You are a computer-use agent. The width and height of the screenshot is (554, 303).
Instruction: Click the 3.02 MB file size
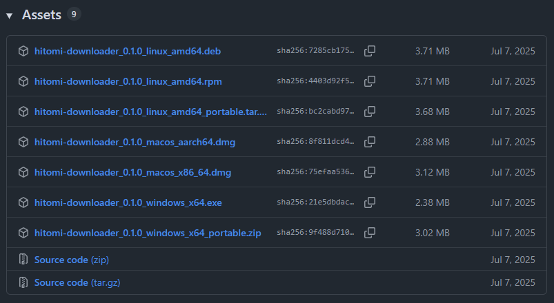pos(433,233)
